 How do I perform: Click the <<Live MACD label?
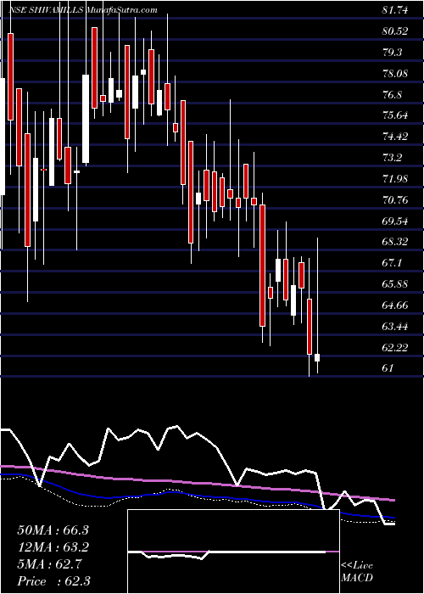tap(357, 572)
